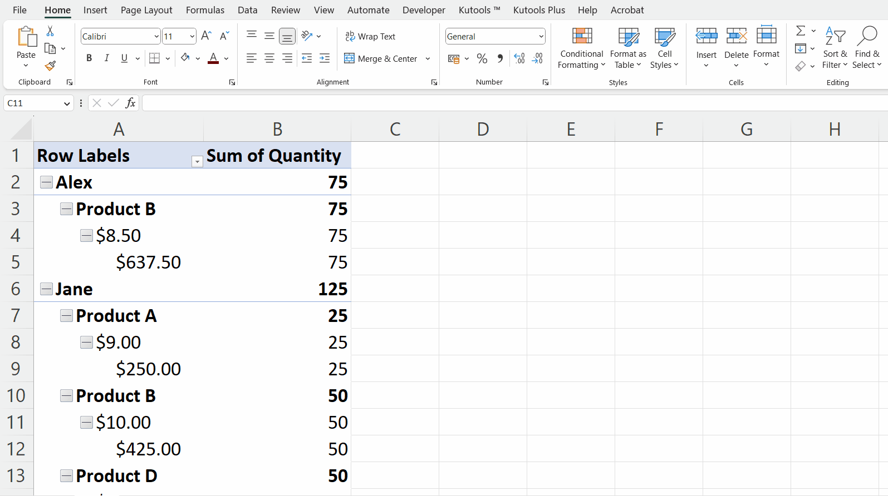Apply Borders using the grid icon
Image resolution: width=888 pixels, height=496 pixels.
(155, 58)
